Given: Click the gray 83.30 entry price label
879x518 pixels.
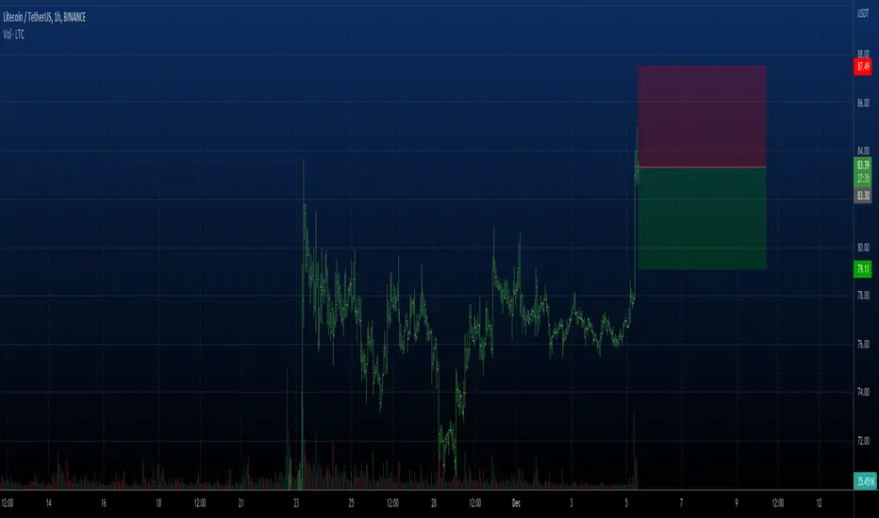Looking at the screenshot, I should 863,196.
